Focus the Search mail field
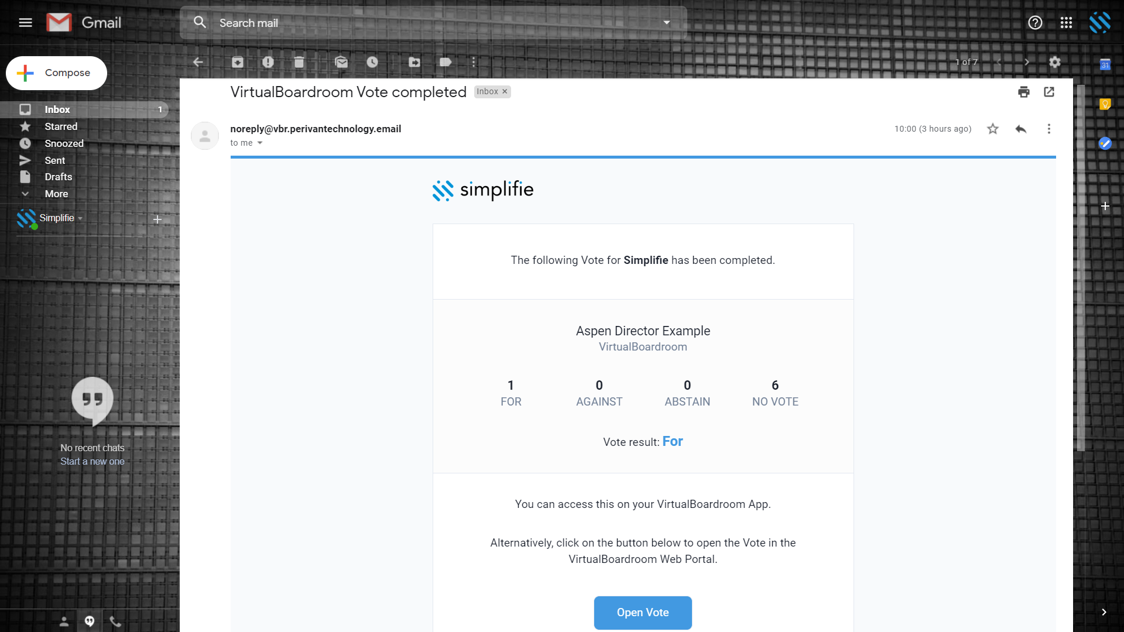Image resolution: width=1124 pixels, height=632 pixels. click(x=433, y=23)
